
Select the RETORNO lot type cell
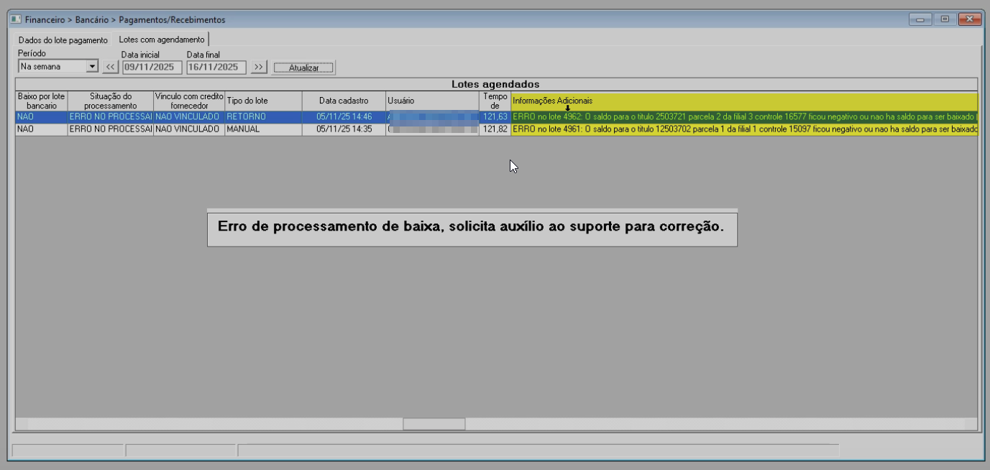[263, 116]
